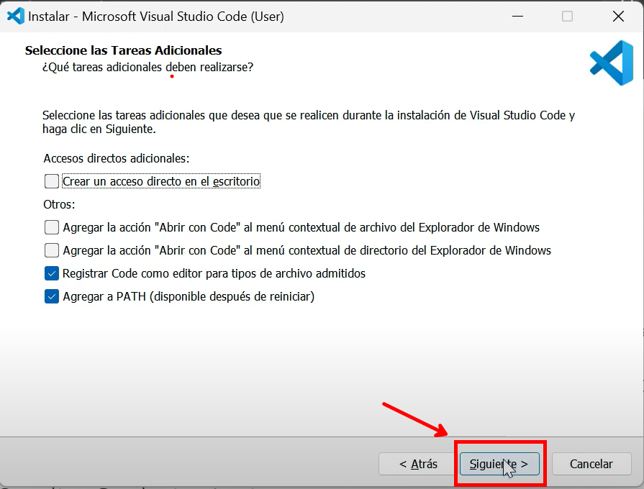This screenshot has width=644, height=489.
Task: Click the "Seleccione las Tareas Adicionales" heading
Action: coord(123,50)
